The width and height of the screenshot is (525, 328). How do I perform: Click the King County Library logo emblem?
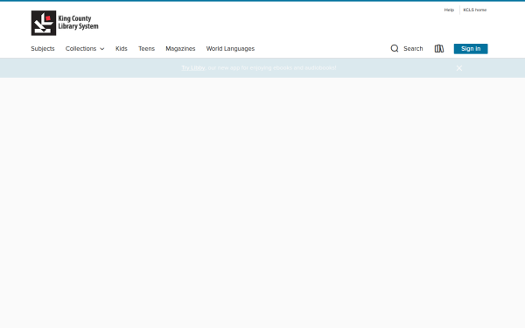44,23
